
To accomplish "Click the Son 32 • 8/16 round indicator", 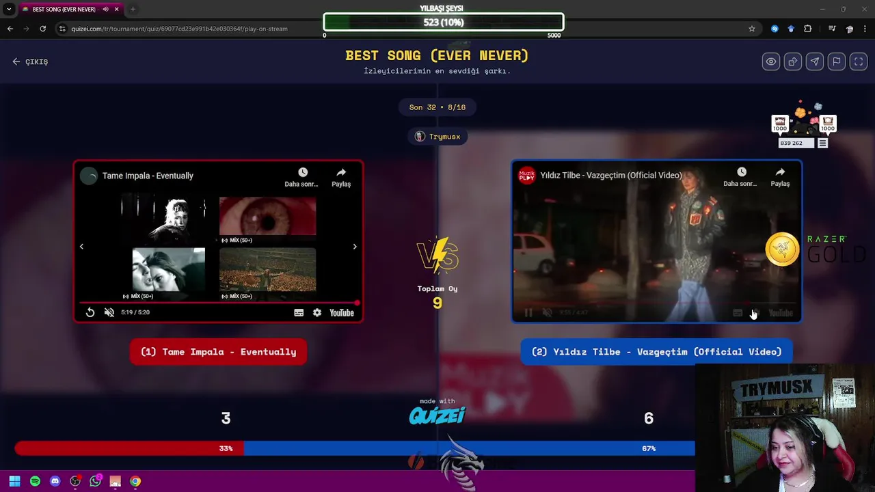I will [x=437, y=107].
